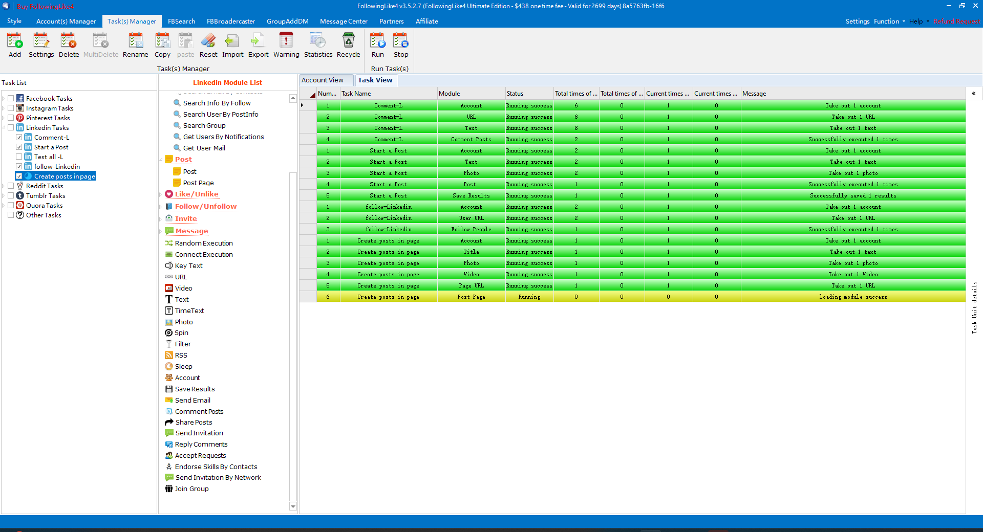Expand the Facebook Tasks tree node

4,98
